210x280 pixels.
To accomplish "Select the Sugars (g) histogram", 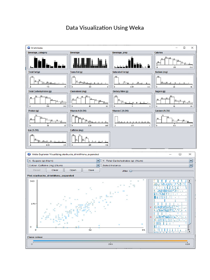I will tap(174, 101).
